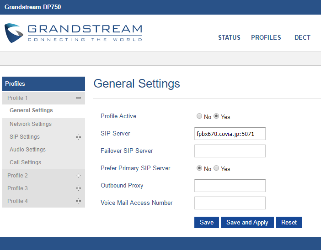Click the Outbound Proxy label
The image size is (321, 250).
point(122,186)
